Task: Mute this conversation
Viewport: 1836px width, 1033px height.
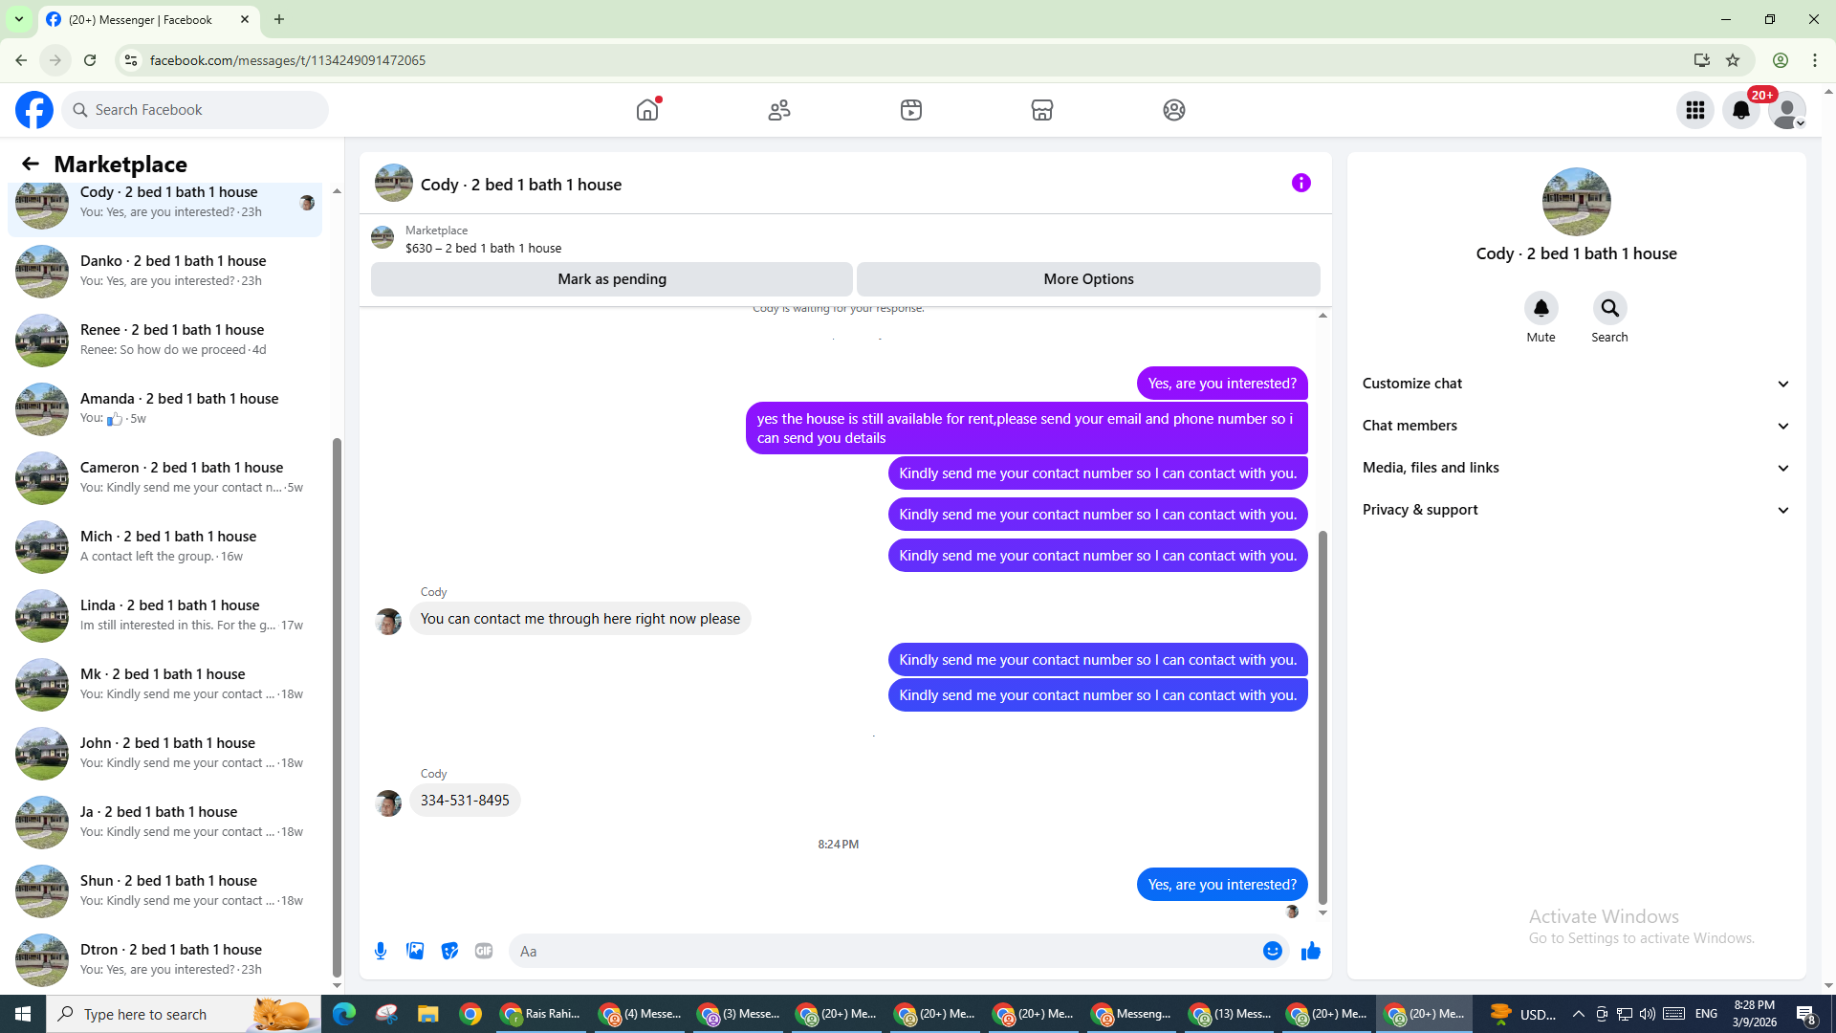Action: click(x=1541, y=308)
